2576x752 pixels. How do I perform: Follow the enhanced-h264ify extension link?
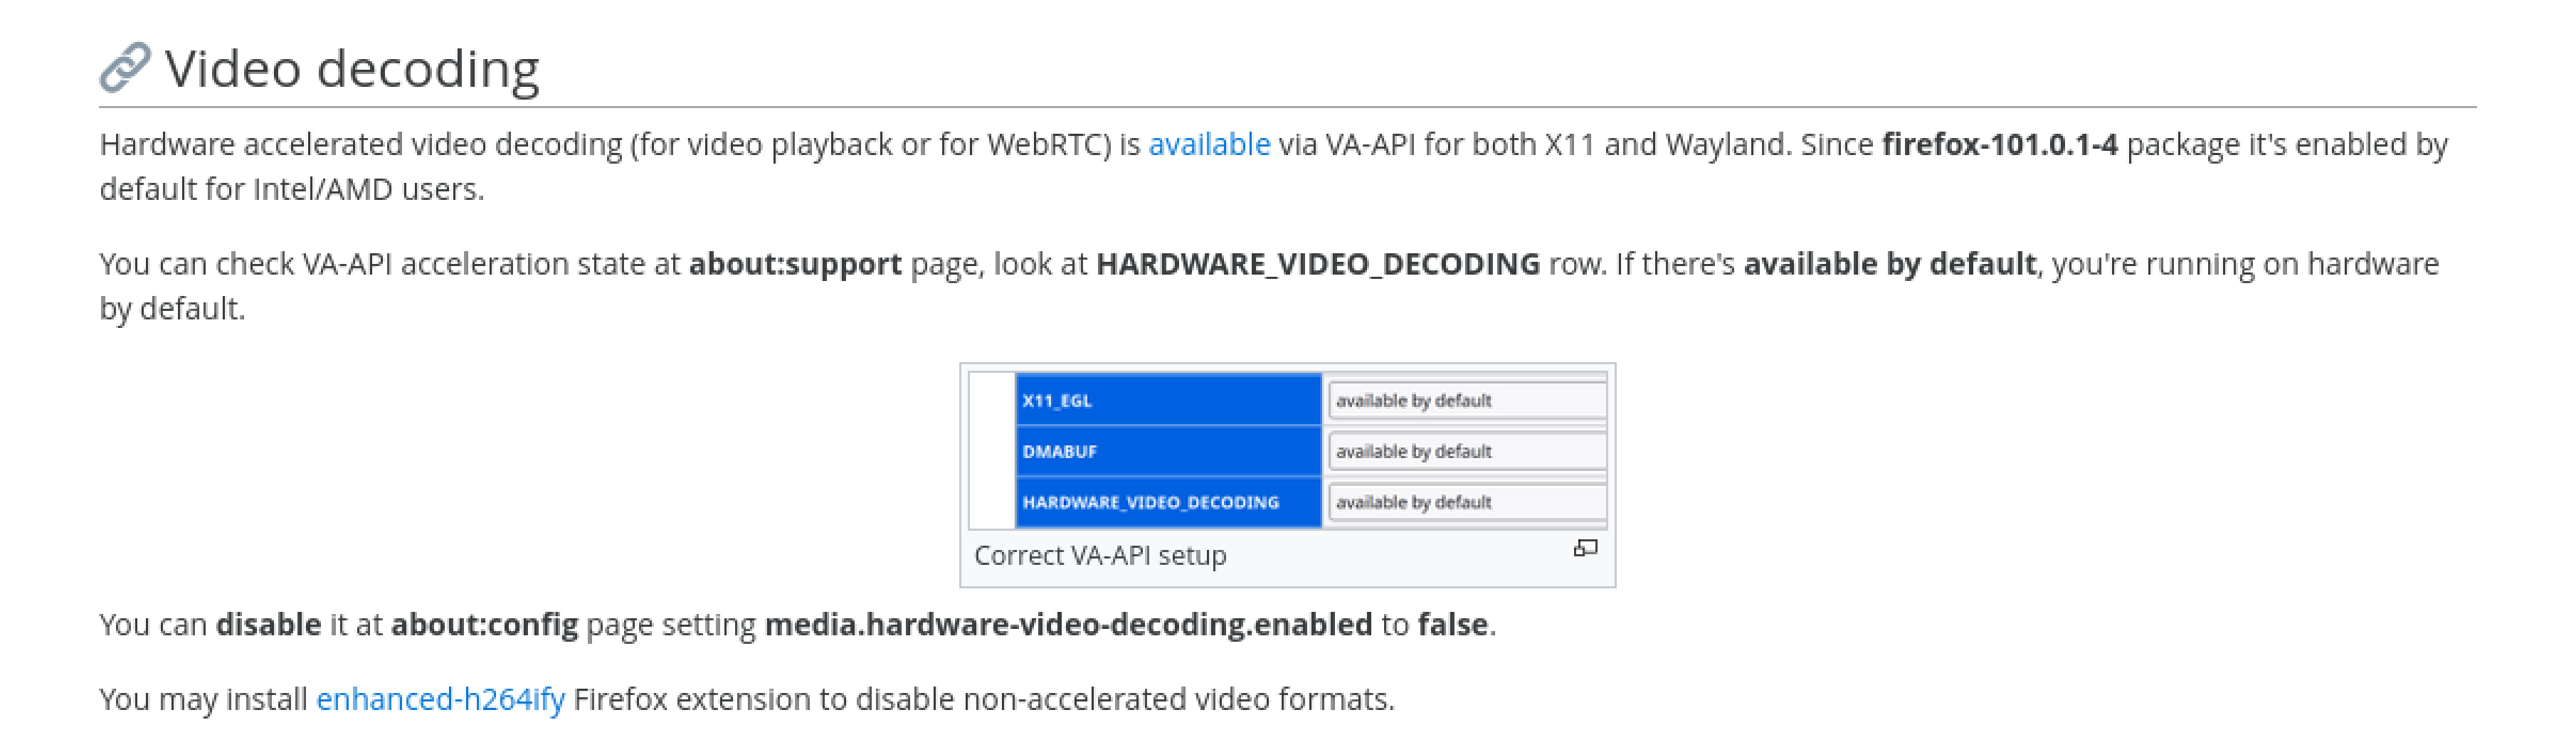(x=440, y=699)
